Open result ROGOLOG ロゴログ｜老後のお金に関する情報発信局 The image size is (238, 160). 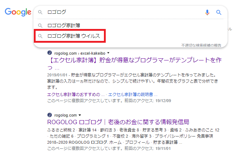(x=118, y=122)
